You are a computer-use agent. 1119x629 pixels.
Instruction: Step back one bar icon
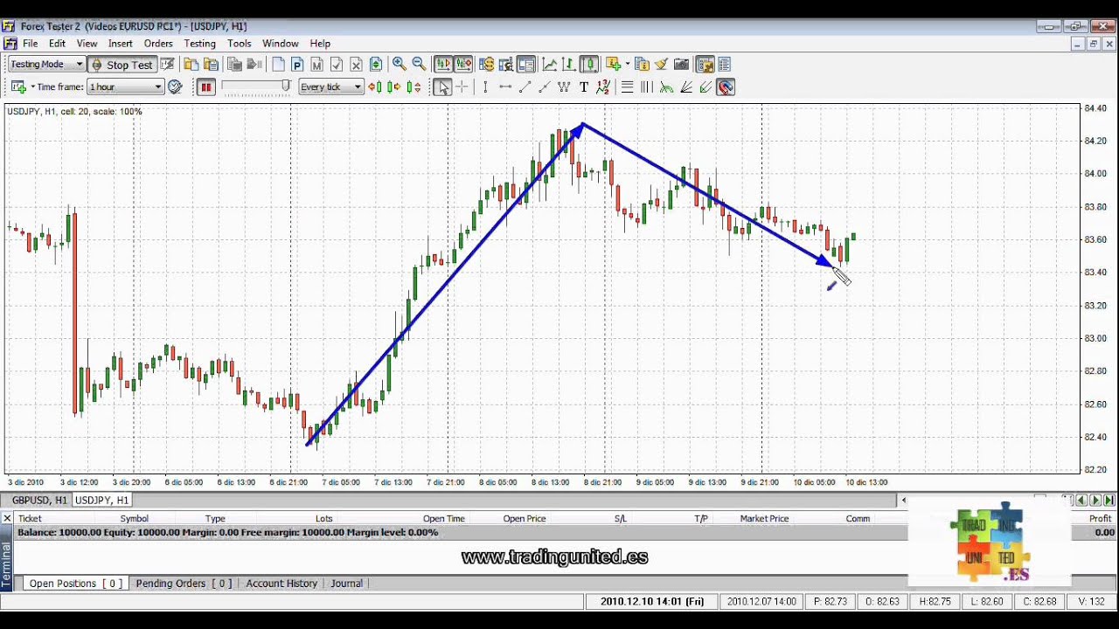coord(375,86)
